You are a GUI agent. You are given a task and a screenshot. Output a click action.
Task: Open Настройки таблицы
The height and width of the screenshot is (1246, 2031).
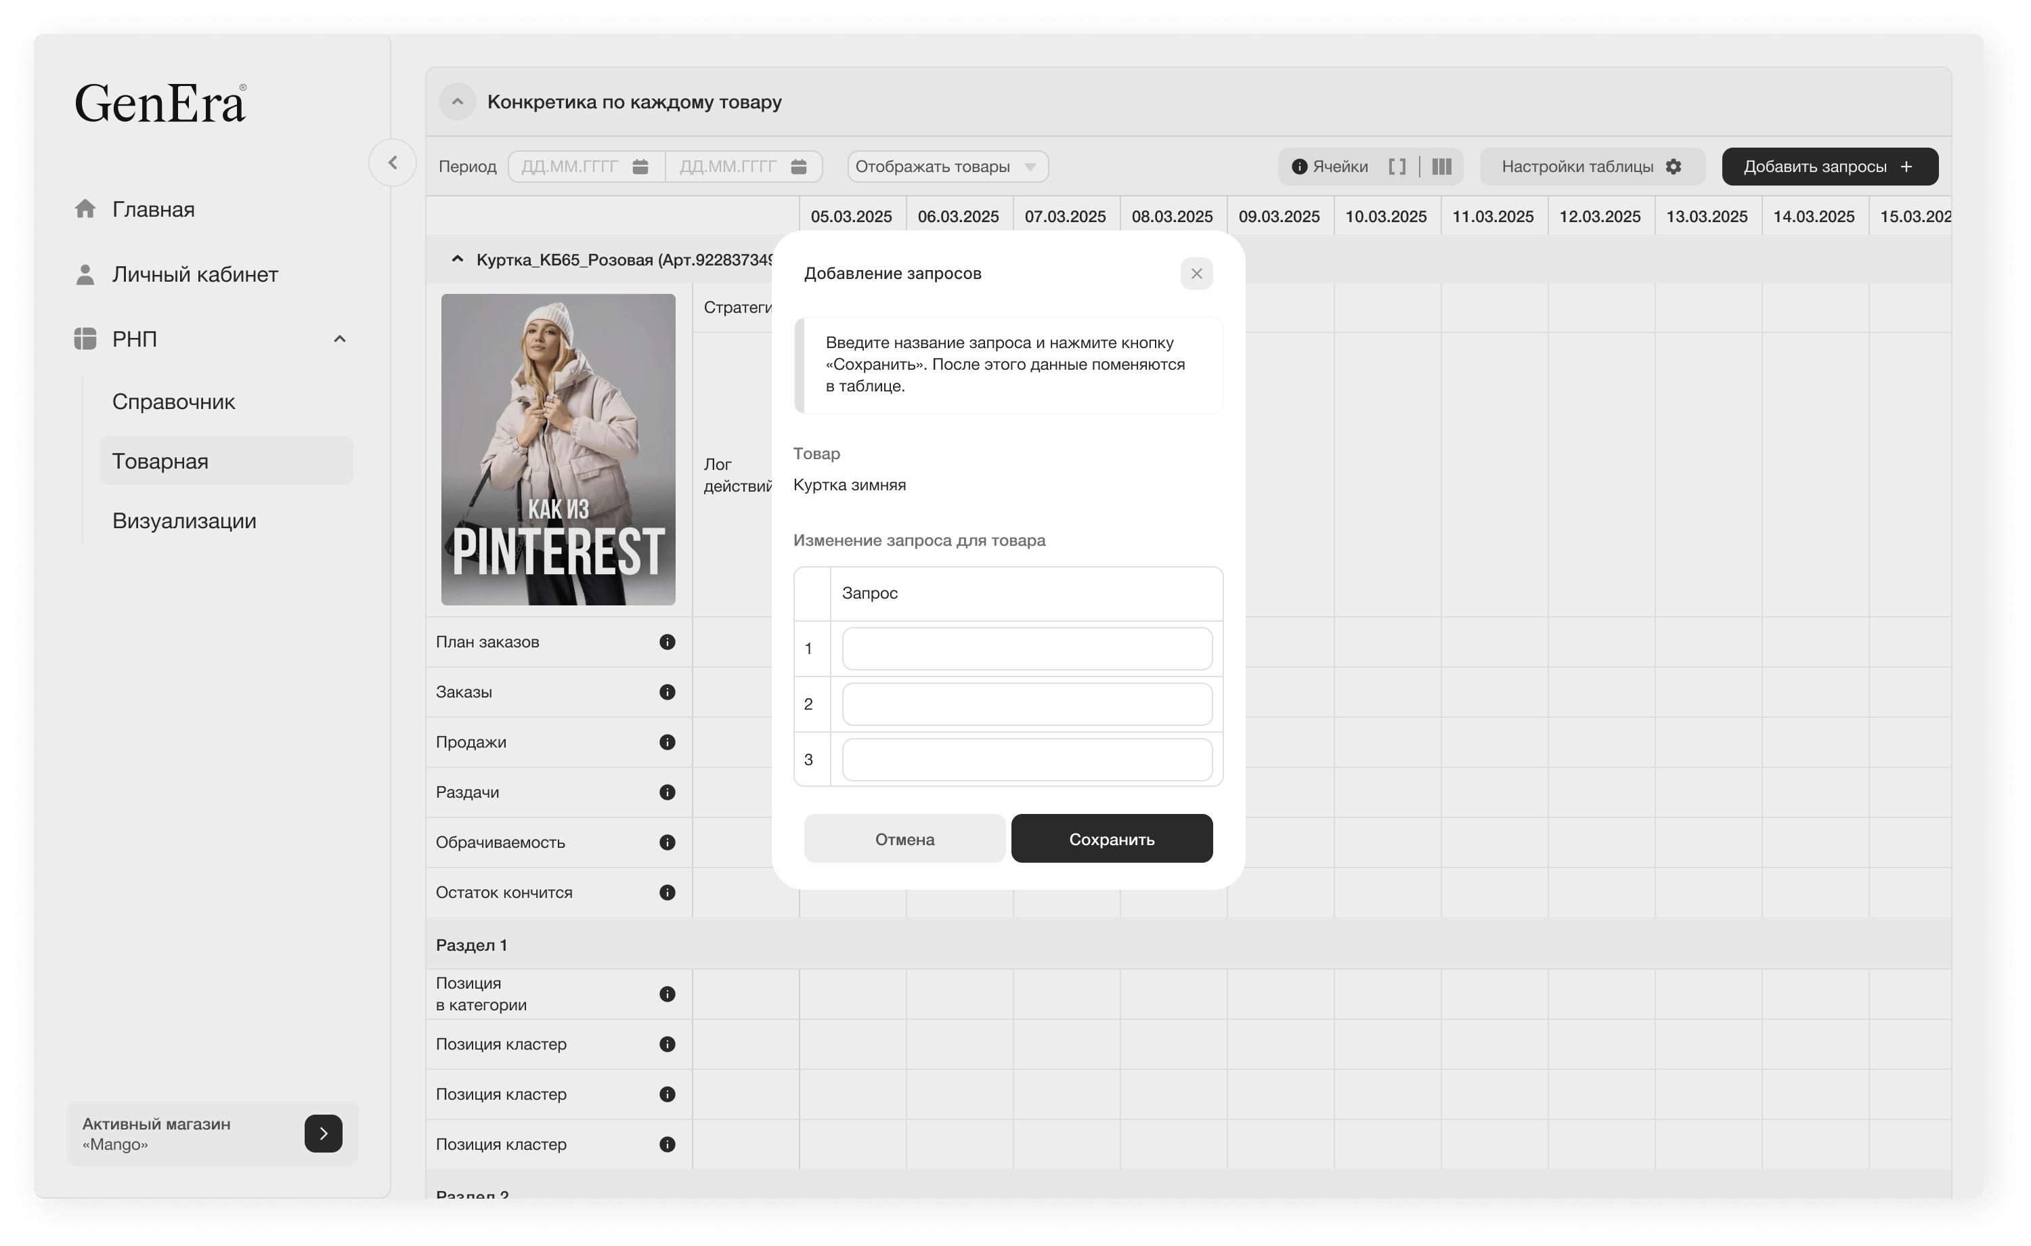1592,167
